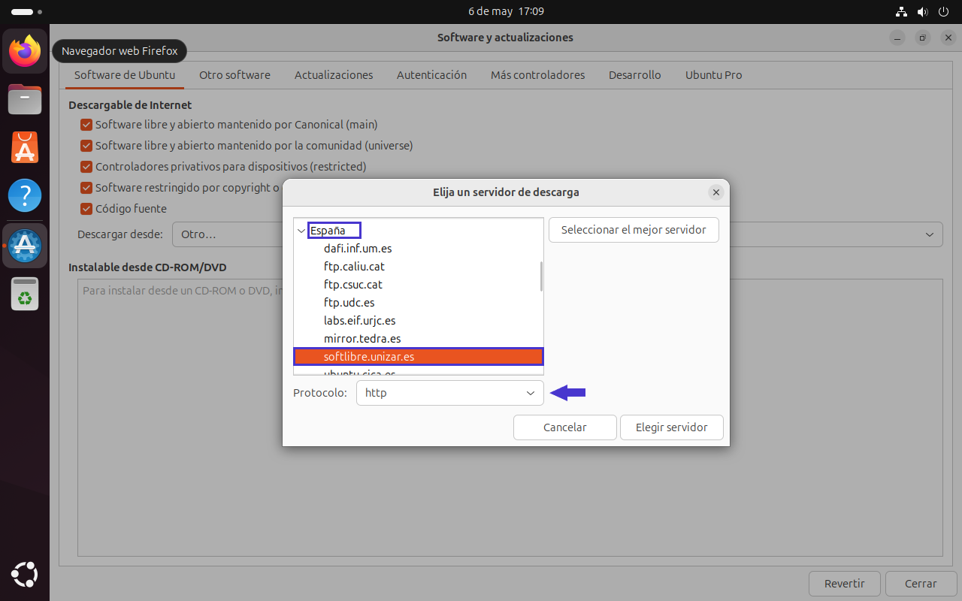The width and height of the screenshot is (962, 601).
Task: Toggle community-maintained (universe) checkbox
Action: (86, 146)
